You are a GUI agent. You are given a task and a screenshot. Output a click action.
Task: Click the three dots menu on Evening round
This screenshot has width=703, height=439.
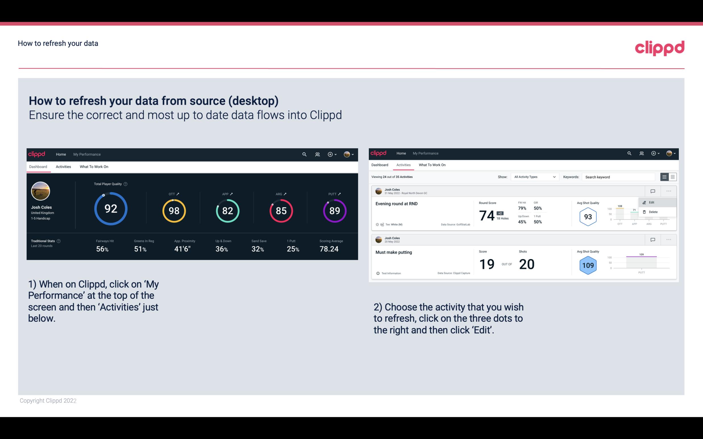pos(669,191)
